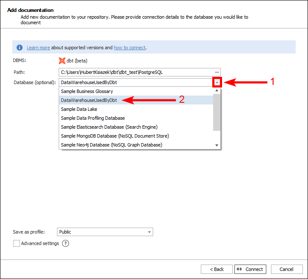This screenshot has width=308, height=279.
Task: Open the path browse ellipsis button
Action: click(x=217, y=72)
